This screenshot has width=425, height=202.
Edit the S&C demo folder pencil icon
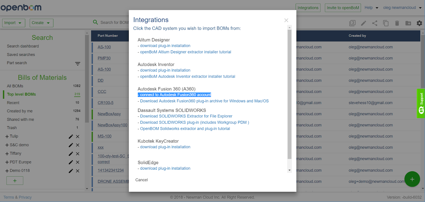tap(71, 145)
